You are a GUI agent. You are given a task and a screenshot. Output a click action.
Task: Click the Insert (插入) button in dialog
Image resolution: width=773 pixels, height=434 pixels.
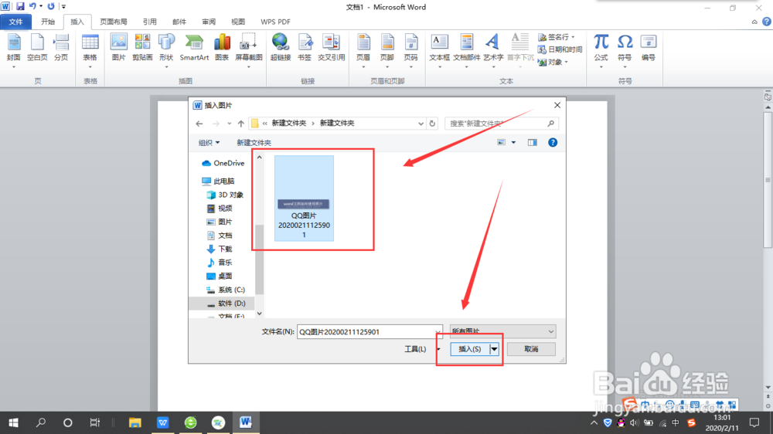pos(470,349)
